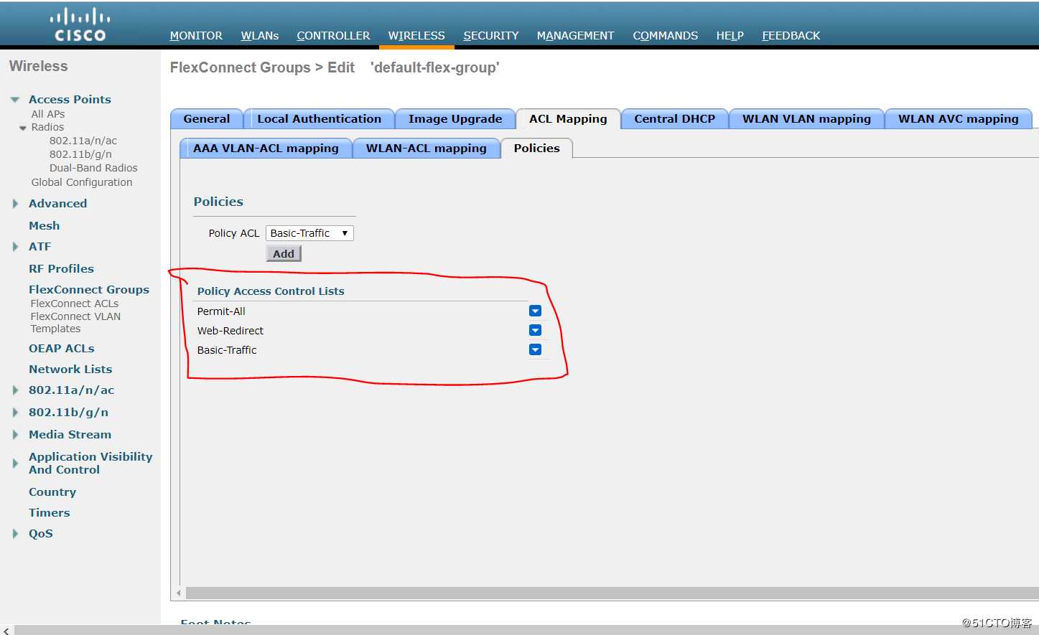Viewport: 1039px width, 635px height.
Task: Open RF Profiles link
Action: point(61,269)
